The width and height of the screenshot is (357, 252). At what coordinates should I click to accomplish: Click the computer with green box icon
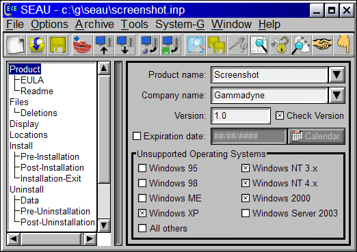171,44
